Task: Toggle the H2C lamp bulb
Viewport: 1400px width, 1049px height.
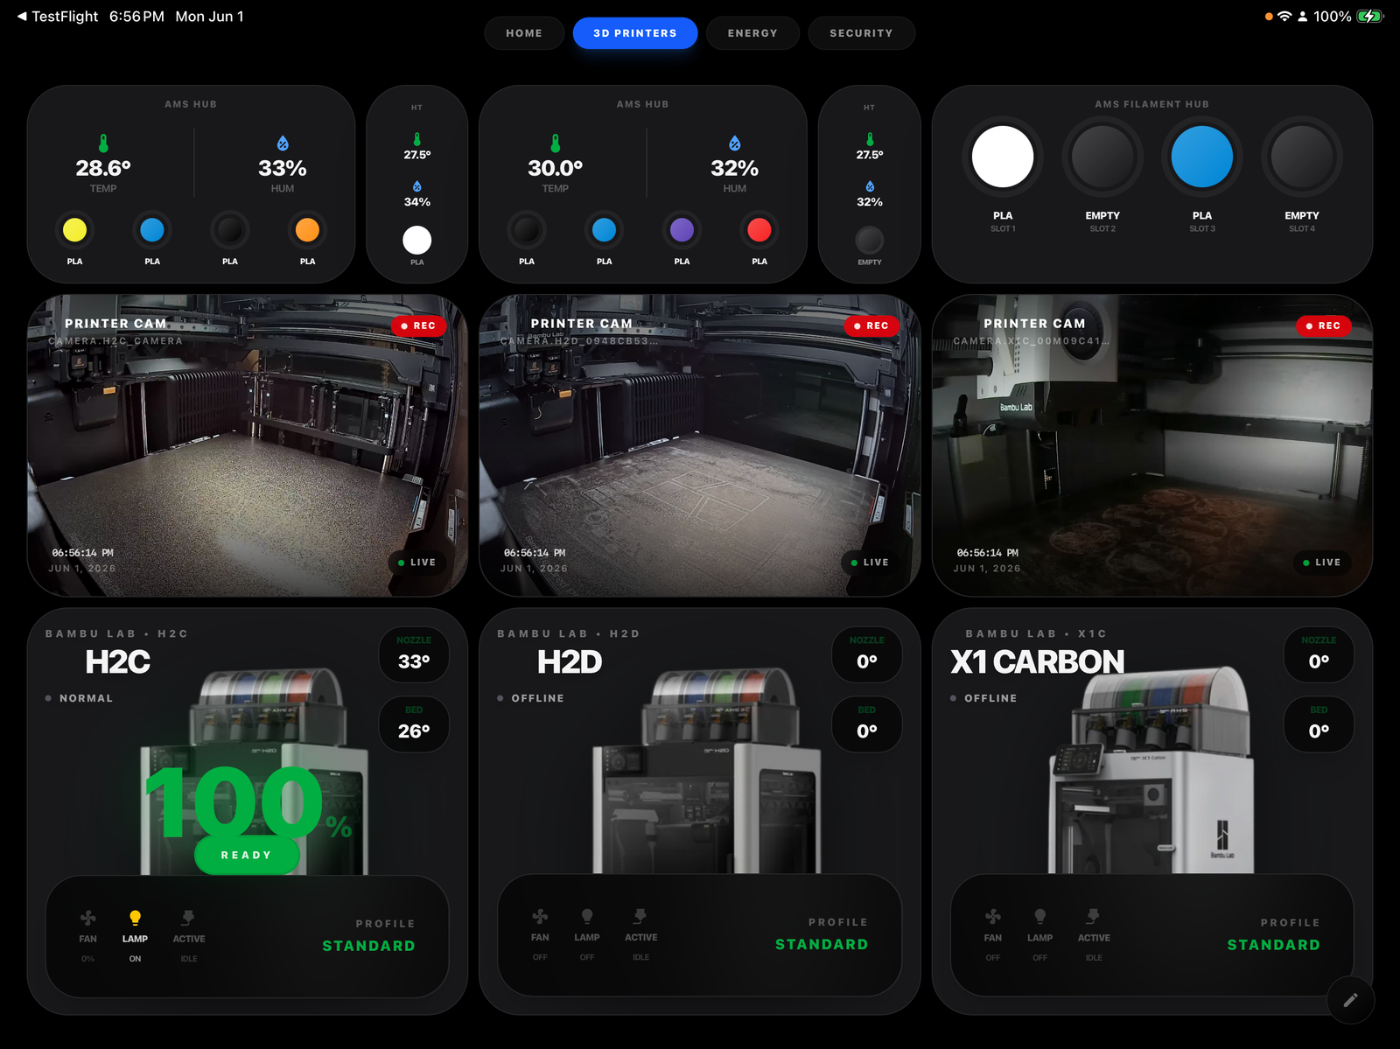Action: click(135, 918)
